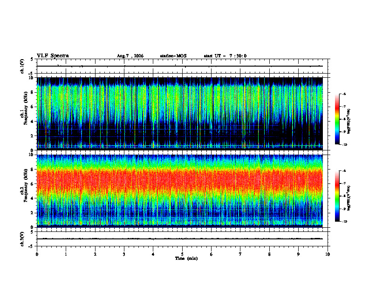Screen dimensions: 369x285
Task: Click the "4" kHz tick of ch.2 spectrogram
Action: [33, 198]
